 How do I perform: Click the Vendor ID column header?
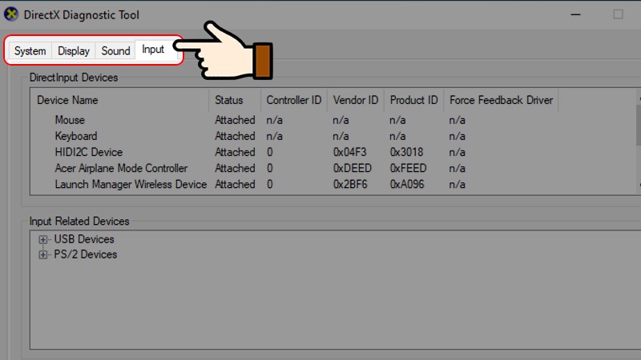[x=356, y=100]
